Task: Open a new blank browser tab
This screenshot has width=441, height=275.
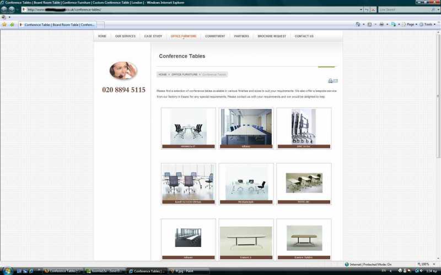Action: pos(101,25)
